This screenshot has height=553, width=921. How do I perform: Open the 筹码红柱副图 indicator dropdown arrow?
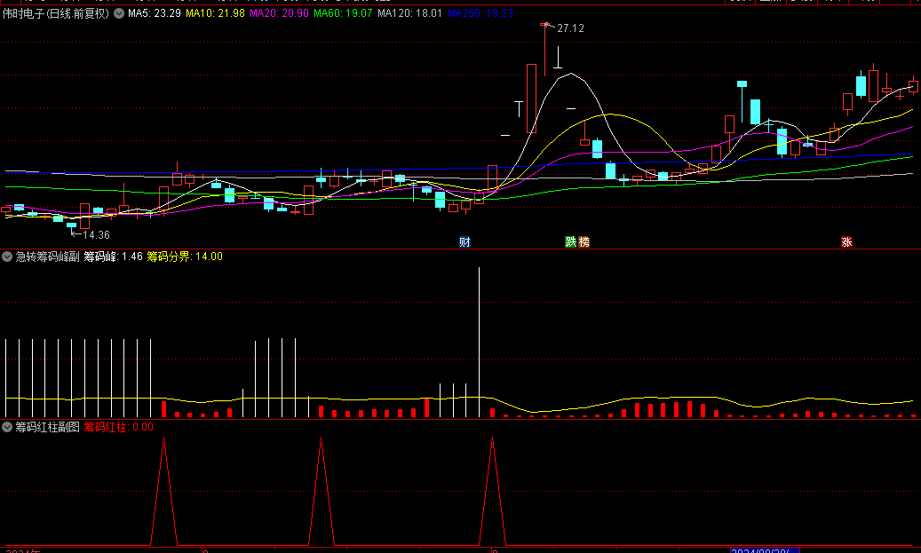click(7, 427)
